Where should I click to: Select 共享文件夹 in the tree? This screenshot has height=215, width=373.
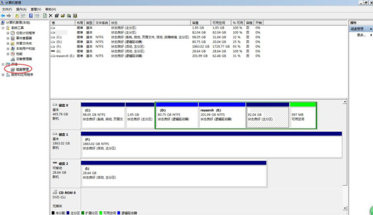point(24,44)
